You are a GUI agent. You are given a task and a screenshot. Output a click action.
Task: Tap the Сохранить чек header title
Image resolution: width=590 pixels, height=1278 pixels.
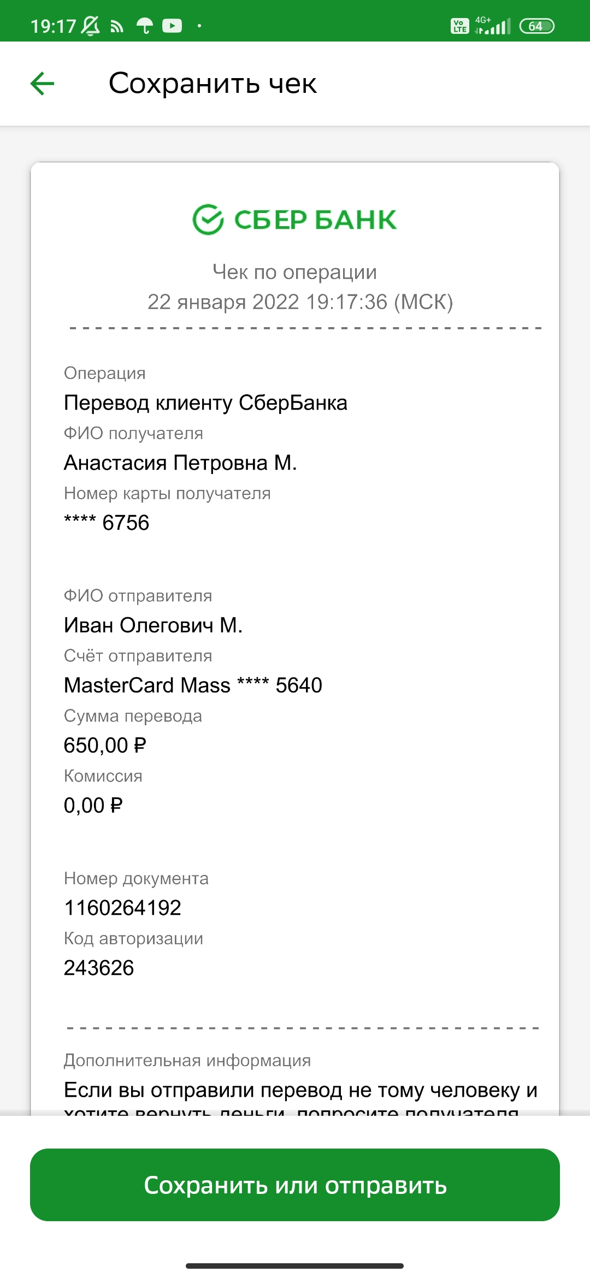(x=213, y=84)
